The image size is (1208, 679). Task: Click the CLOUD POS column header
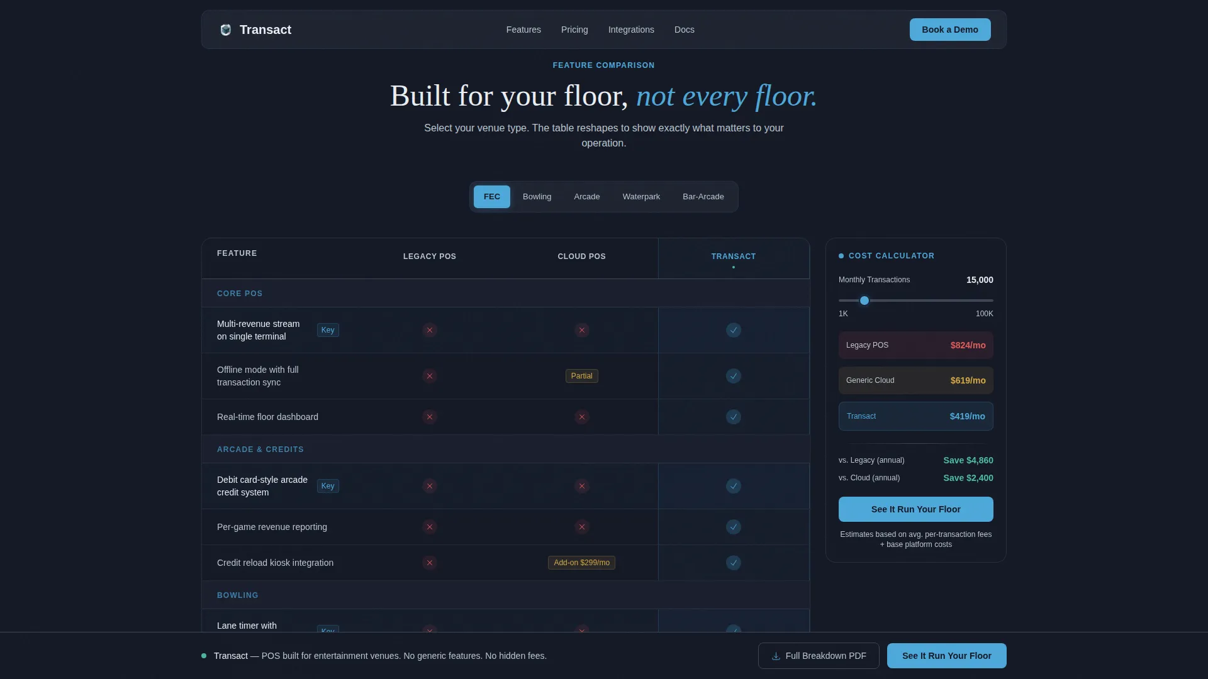[582, 257]
